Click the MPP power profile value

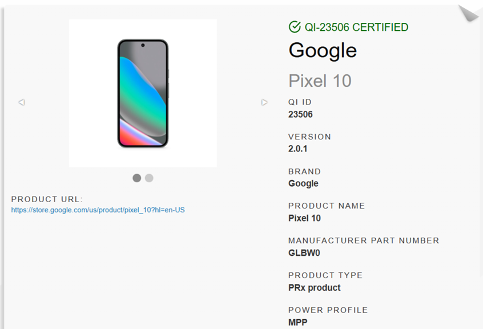coord(298,322)
